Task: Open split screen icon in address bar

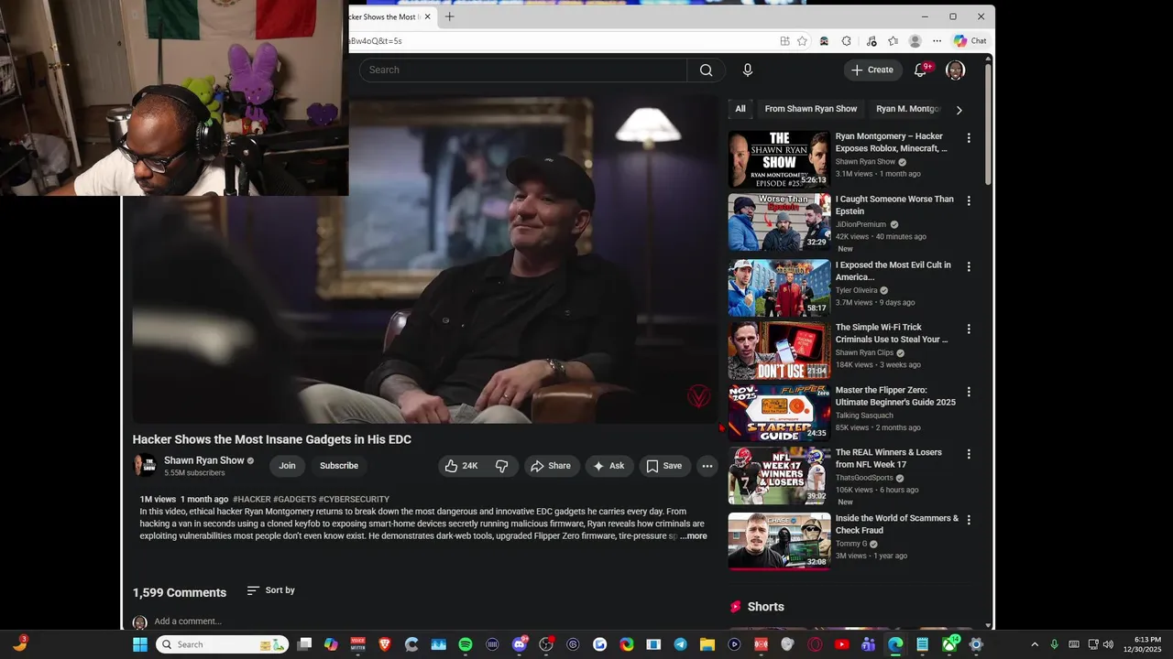Action: pos(784,41)
